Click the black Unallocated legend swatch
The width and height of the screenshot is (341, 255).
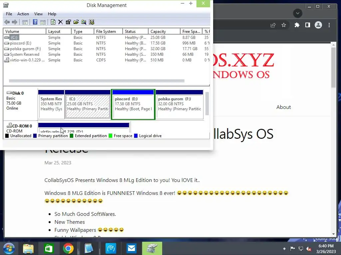tap(7, 136)
